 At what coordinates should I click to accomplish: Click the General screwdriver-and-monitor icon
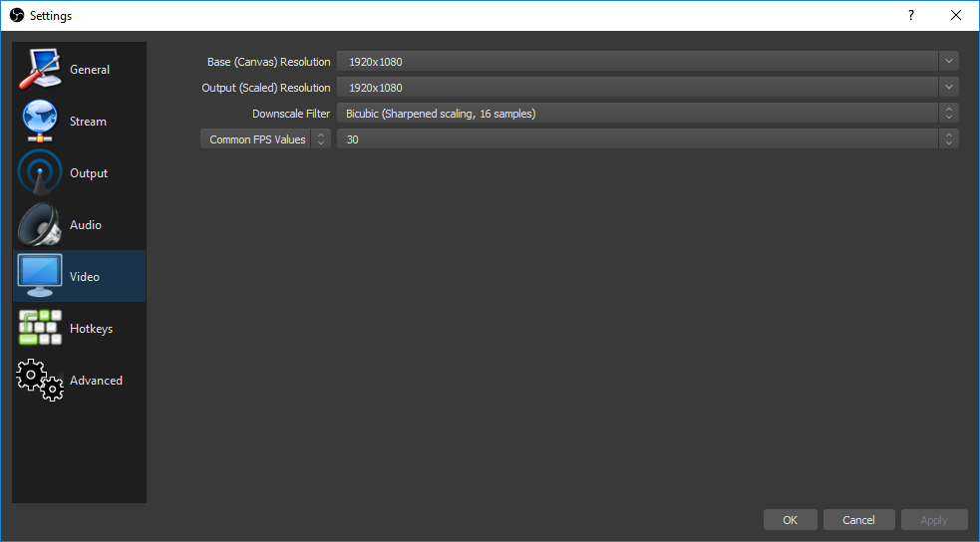39,70
